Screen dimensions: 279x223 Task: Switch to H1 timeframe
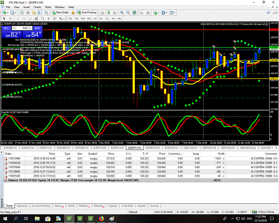point(95,18)
